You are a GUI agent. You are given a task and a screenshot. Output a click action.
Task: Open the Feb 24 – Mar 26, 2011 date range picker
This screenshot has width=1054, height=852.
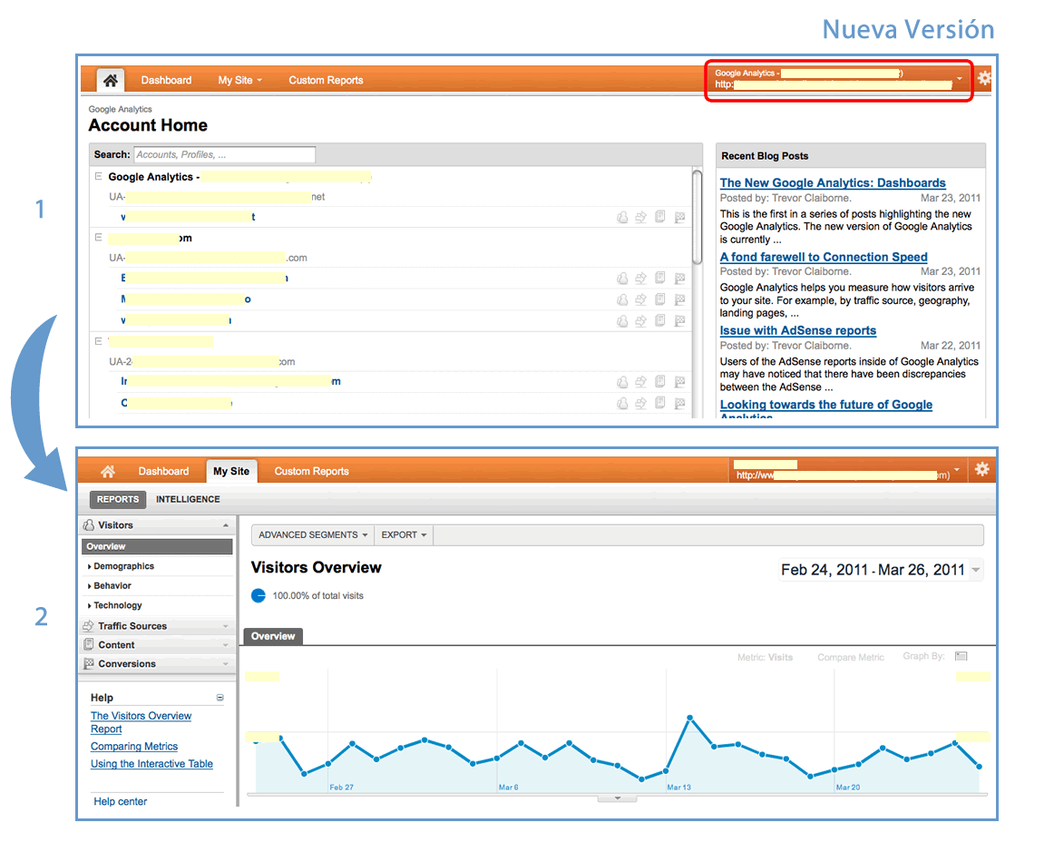881,570
